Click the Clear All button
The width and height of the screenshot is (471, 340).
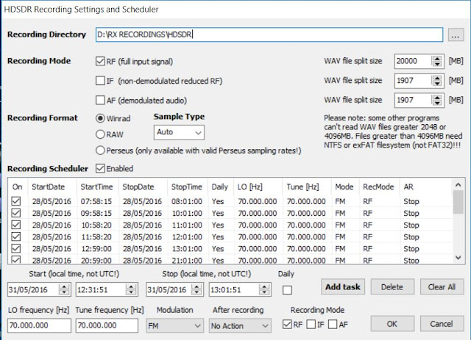click(x=442, y=287)
